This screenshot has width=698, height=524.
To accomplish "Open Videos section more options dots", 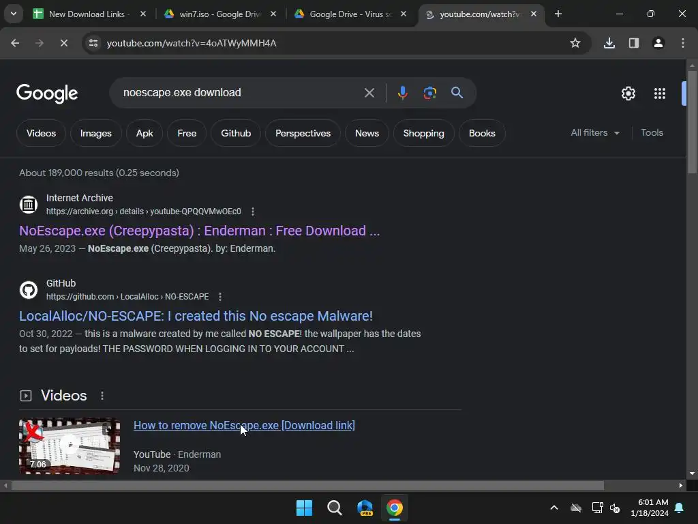I will coord(102,396).
